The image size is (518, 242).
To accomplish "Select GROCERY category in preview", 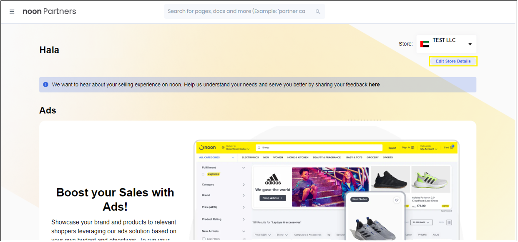I will pyautogui.click(x=372, y=157).
